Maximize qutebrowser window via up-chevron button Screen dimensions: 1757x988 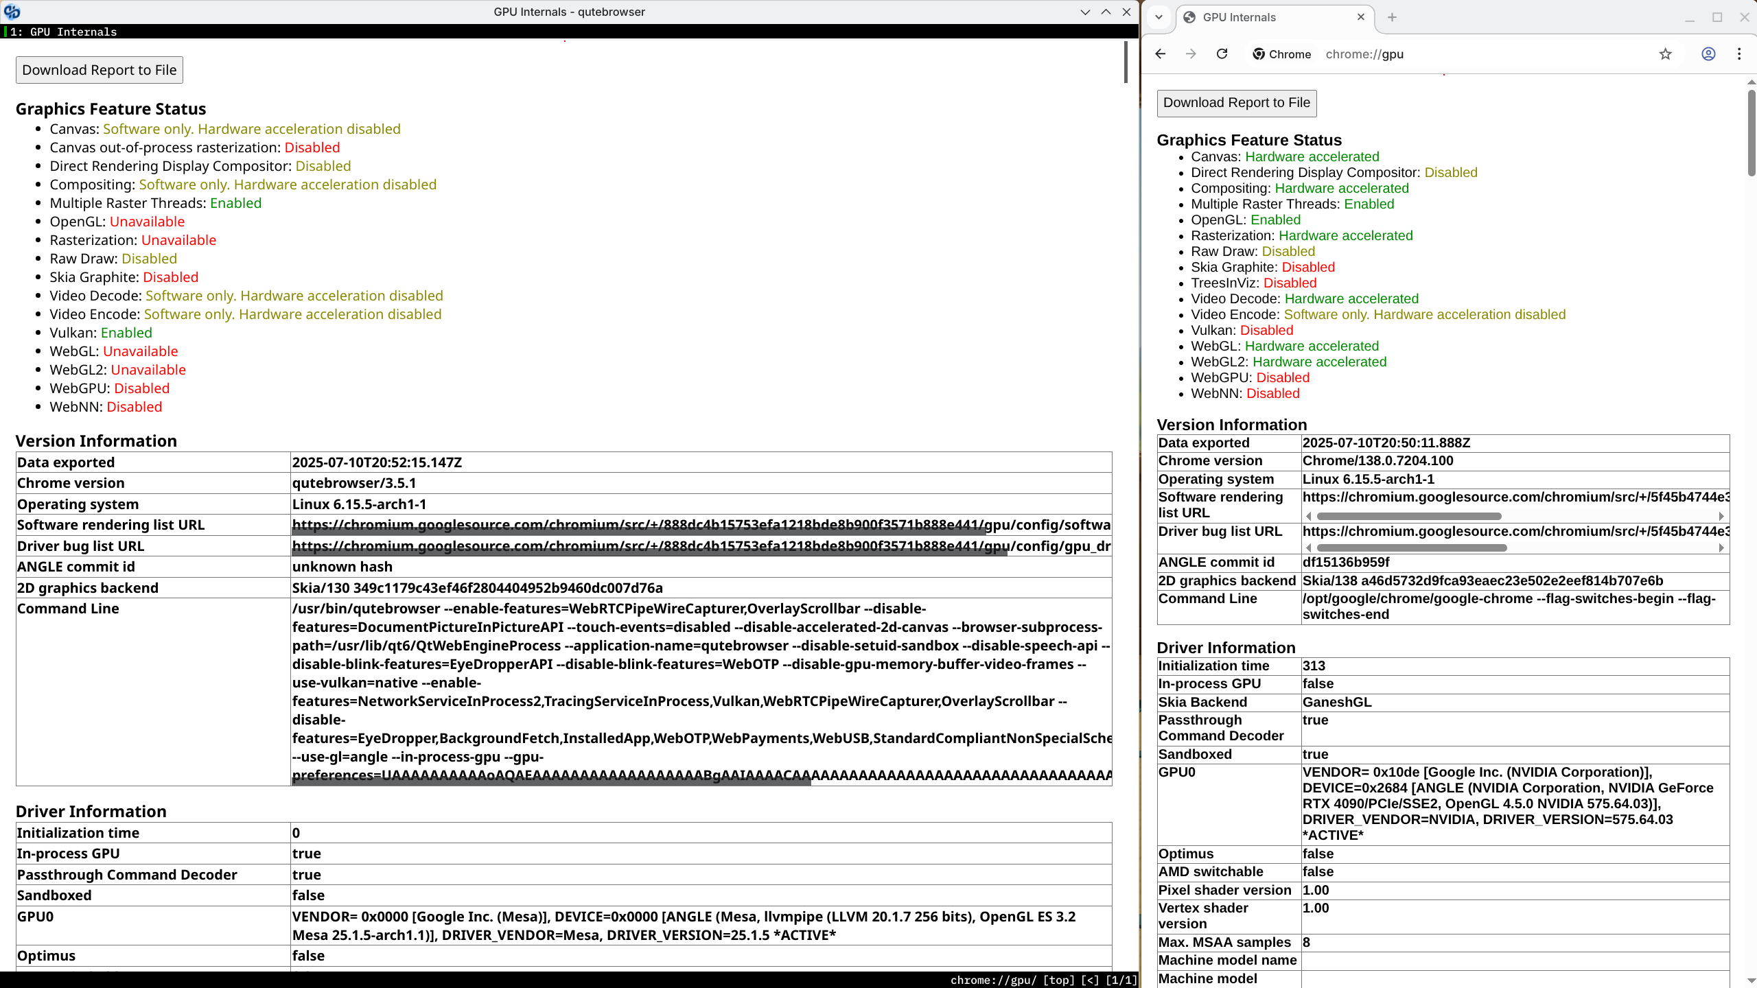click(x=1106, y=12)
